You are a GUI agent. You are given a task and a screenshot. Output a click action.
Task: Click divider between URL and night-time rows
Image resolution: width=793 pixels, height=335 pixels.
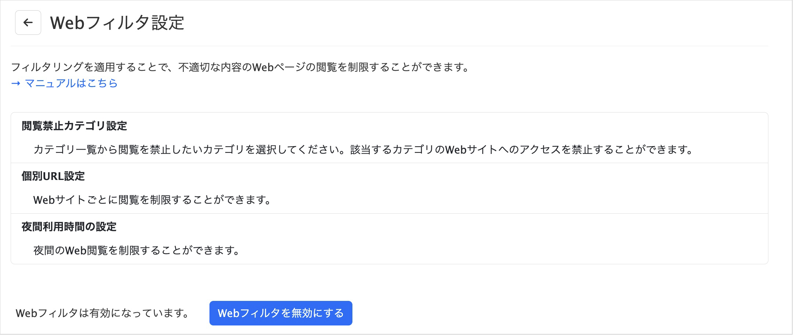tap(390, 213)
